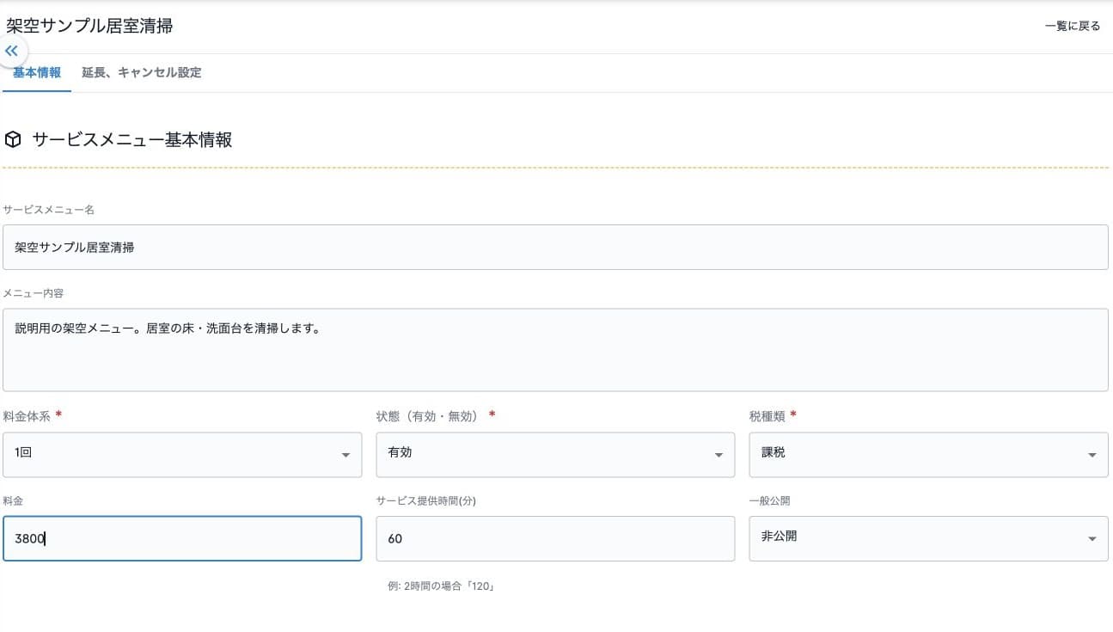This screenshot has width=1113, height=632.
Task: Click the page title 架空サンプル居室清掃
Action: click(89, 26)
